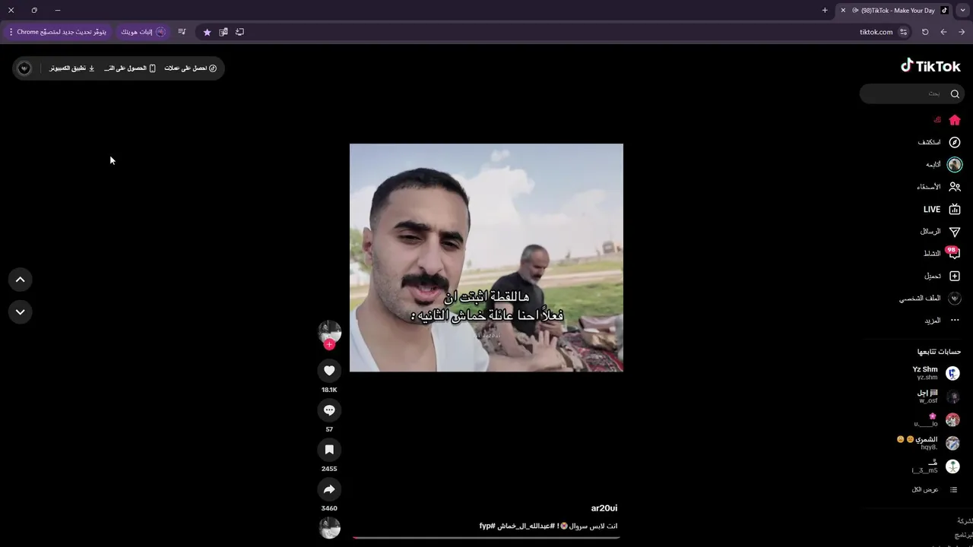This screenshot has width=973, height=547.
Task: Click the share count 3460
Action: pyautogui.click(x=329, y=508)
